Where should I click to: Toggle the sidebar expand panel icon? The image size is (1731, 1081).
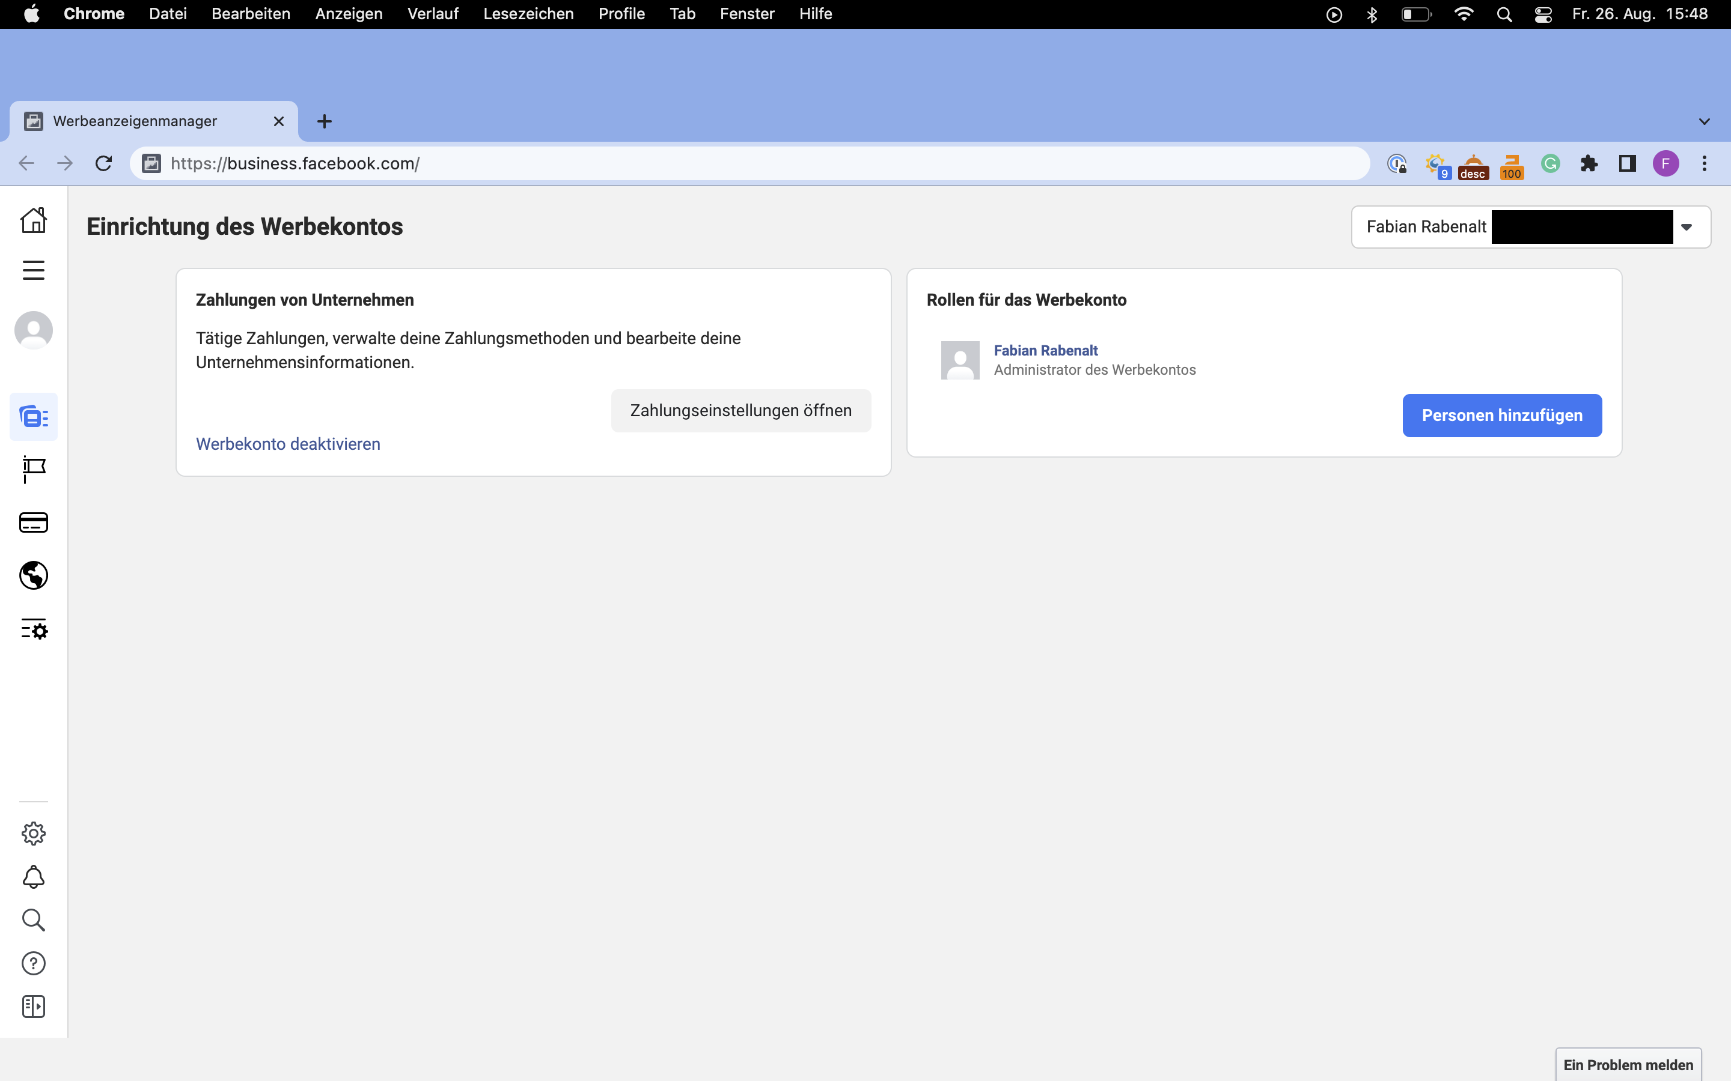34,1007
